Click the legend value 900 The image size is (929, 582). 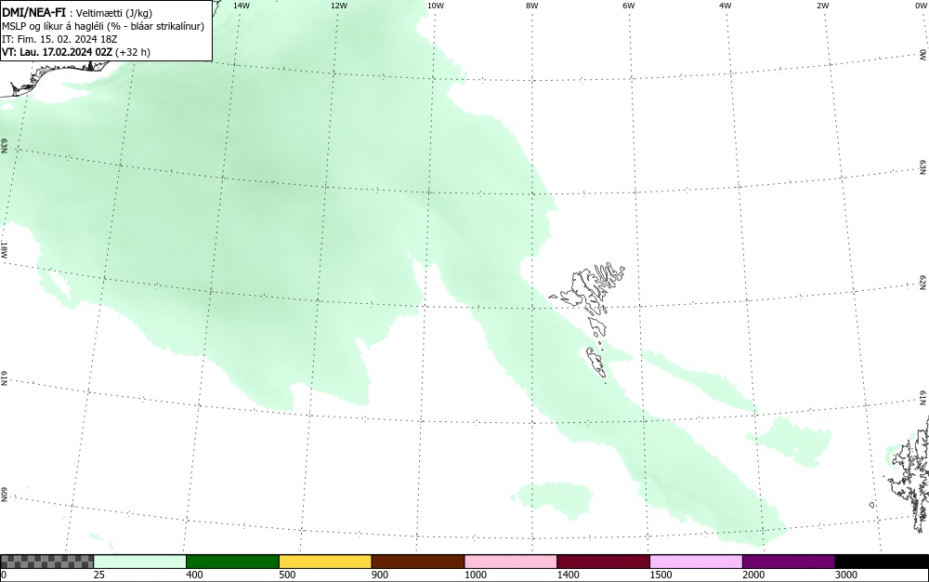[x=380, y=575]
